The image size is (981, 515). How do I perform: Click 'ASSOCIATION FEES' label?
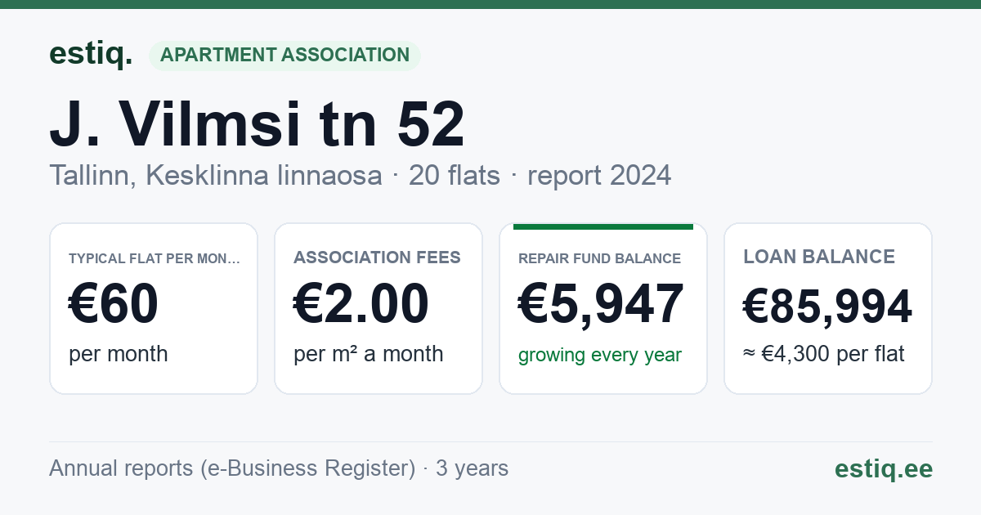pyautogui.click(x=377, y=257)
